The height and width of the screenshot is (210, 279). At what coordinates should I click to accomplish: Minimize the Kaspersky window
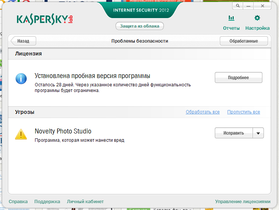[248, 6]
